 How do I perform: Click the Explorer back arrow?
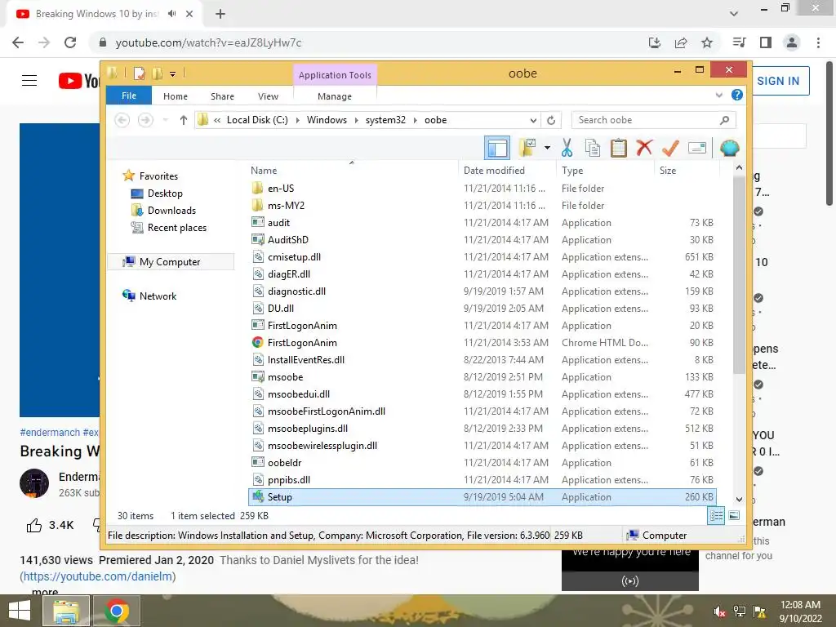coord(122,120)
